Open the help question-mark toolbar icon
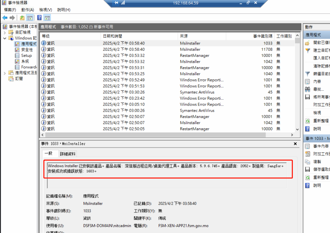Viewport: 330px width, 233px height. pyautogui.click(x=40, y=17)
